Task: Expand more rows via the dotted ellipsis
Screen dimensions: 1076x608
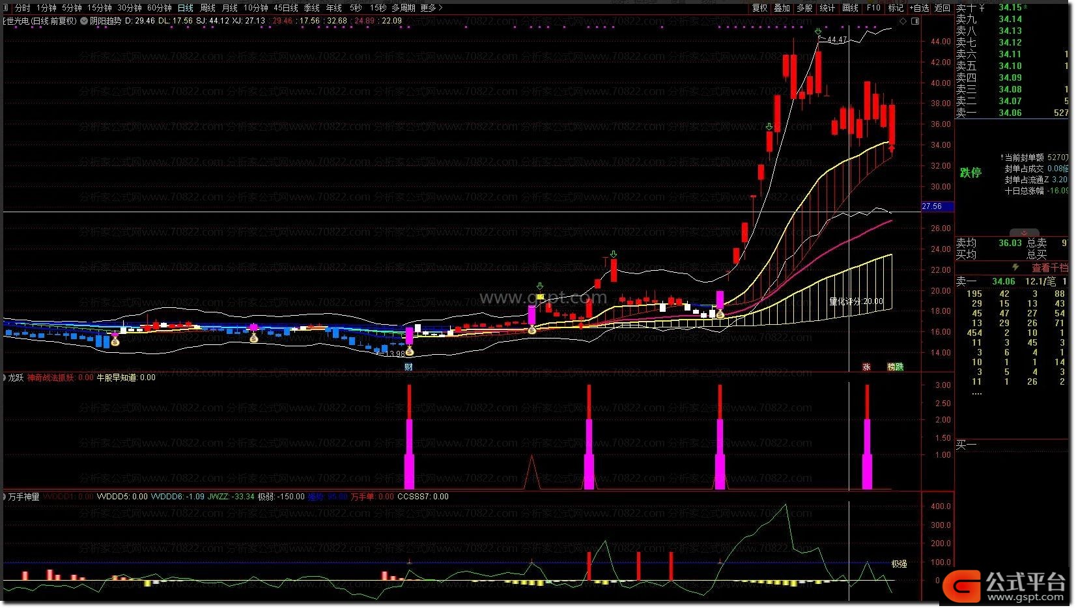Action: click(x=976, y=393)
